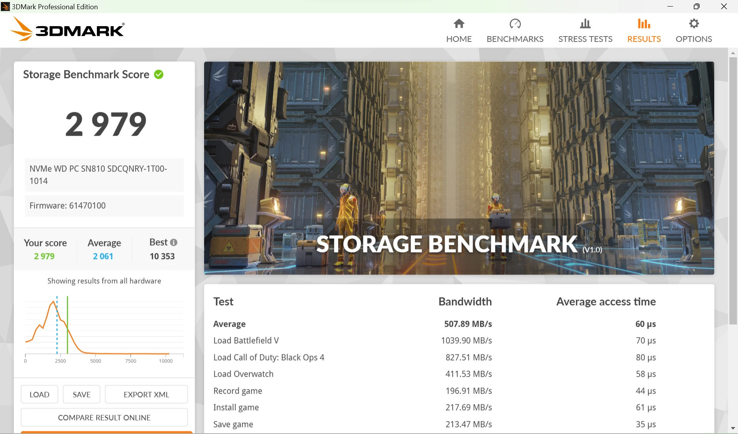The image size is (738, 434).
Task: Click the 827.51 MB/s bandwidth value
Action: click(x=469, y=358)
